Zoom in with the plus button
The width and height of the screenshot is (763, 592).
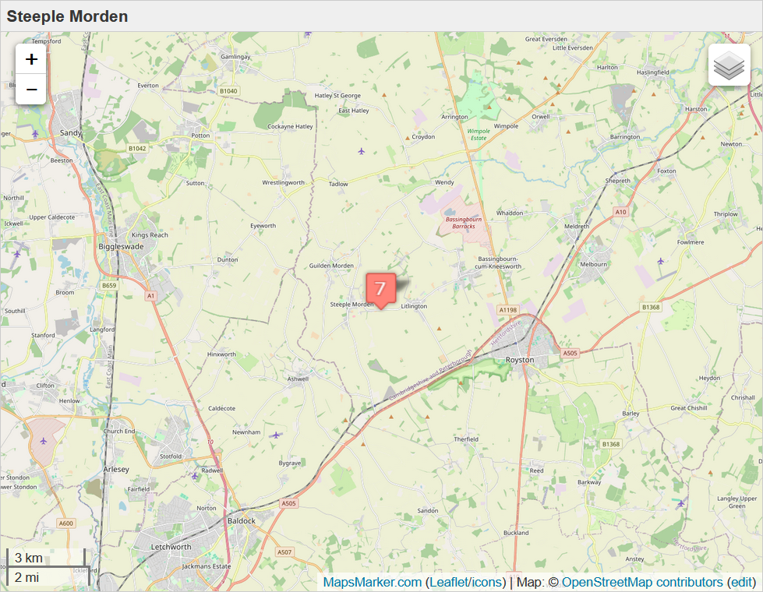31,59
